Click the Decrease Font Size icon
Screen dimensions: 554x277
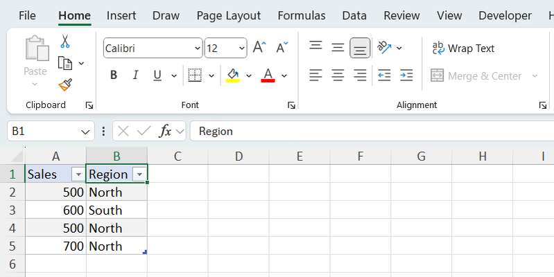(282, 48)
